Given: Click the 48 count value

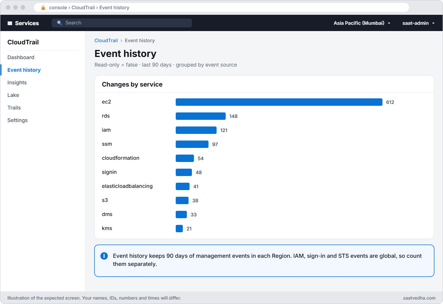Looking at the screenshot, I should pyautogui.click(x=199, y=172).
